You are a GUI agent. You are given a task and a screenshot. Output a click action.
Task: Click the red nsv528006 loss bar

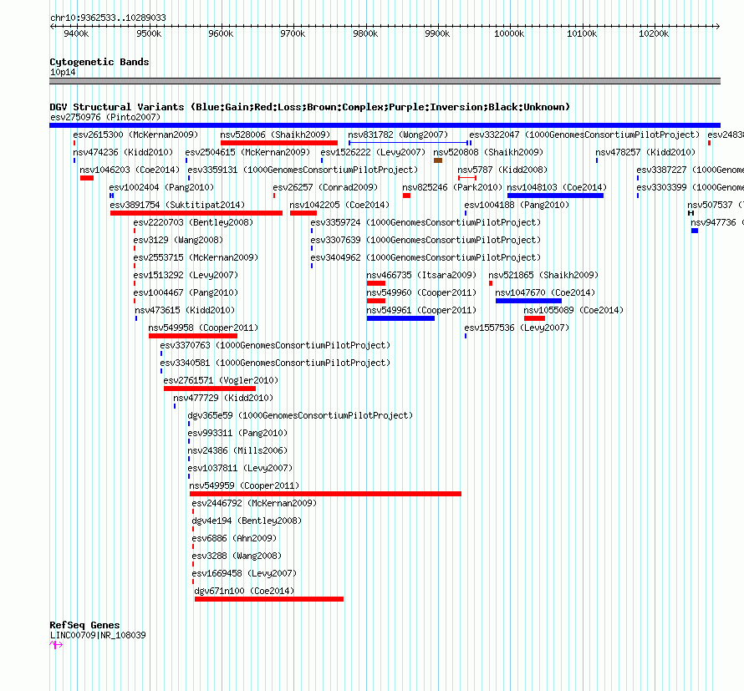pos(279,143)
